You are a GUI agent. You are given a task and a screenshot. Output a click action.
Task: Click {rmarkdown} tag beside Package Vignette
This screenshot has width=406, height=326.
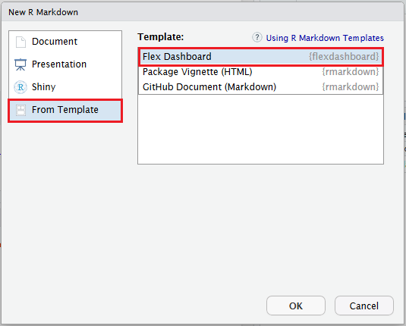pyautogui.click(x=351, y=72)
